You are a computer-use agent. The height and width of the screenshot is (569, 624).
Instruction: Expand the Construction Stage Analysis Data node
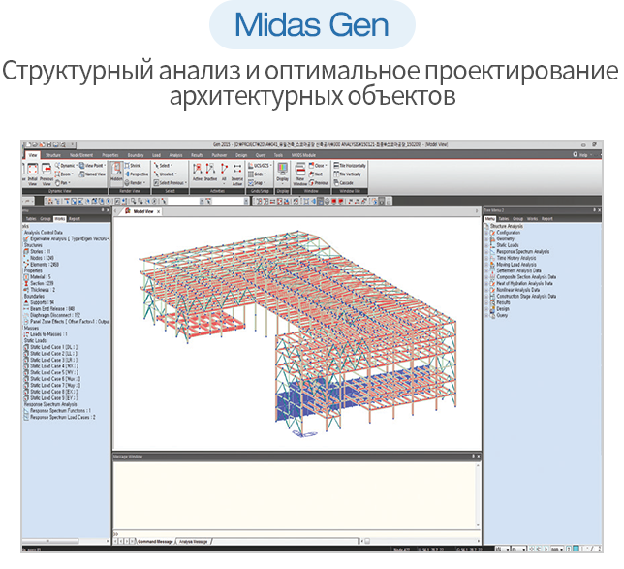(486, 297)
